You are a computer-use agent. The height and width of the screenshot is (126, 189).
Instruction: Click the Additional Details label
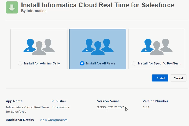point(20,120)
